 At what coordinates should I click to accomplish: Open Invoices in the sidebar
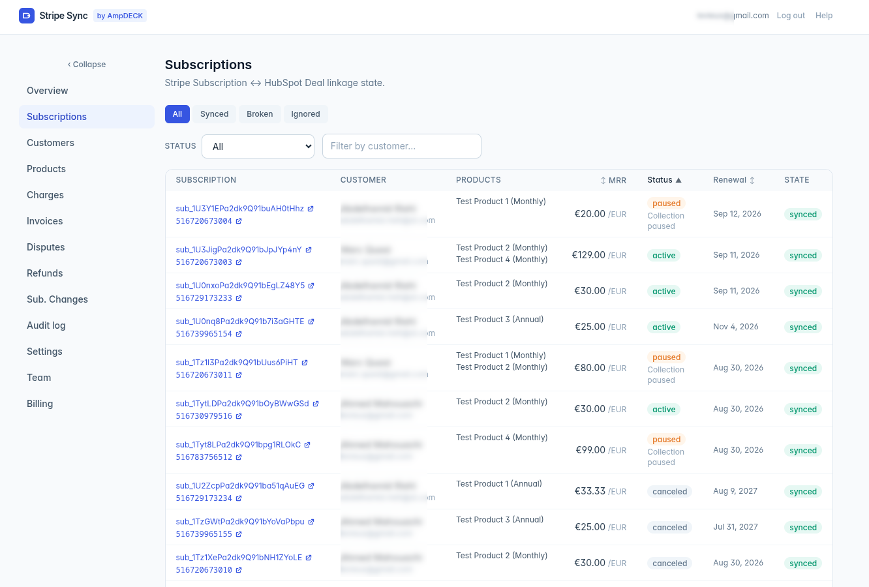[87, 221]
